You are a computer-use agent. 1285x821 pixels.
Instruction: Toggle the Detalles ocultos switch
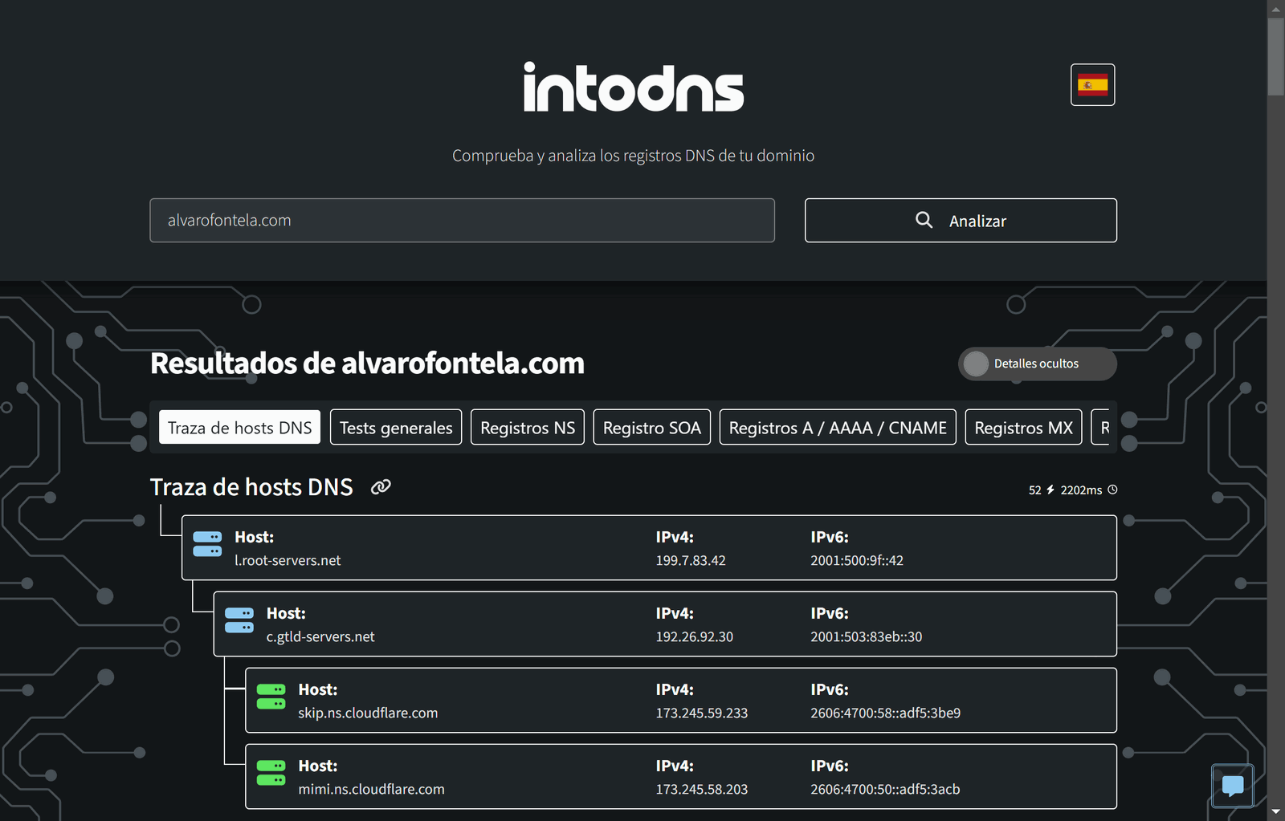[x=1037, y=364]
